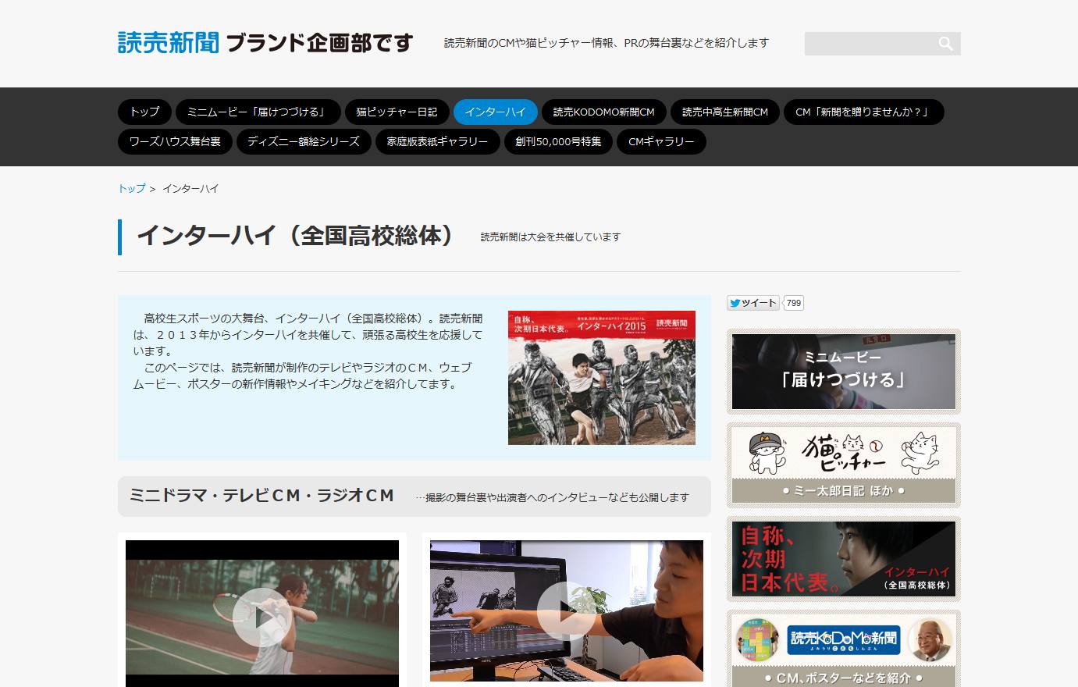Open CMギャラリー nav item
Image resolution: width=1078 pixels, height=687 pixels.
pyautogui.click(x=662, y=141)
